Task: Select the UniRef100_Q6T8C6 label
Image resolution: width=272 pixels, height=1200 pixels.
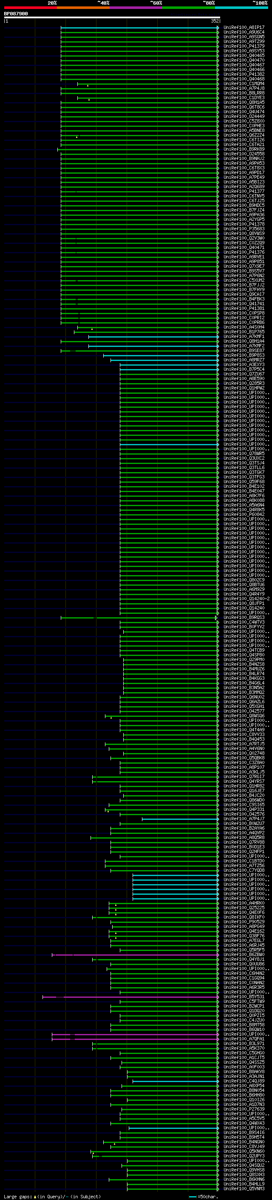Action: [244, 107]
